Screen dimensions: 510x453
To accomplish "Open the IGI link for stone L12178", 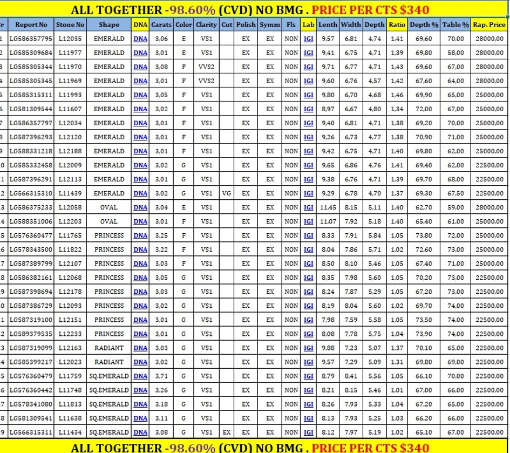I will point(308,292).
